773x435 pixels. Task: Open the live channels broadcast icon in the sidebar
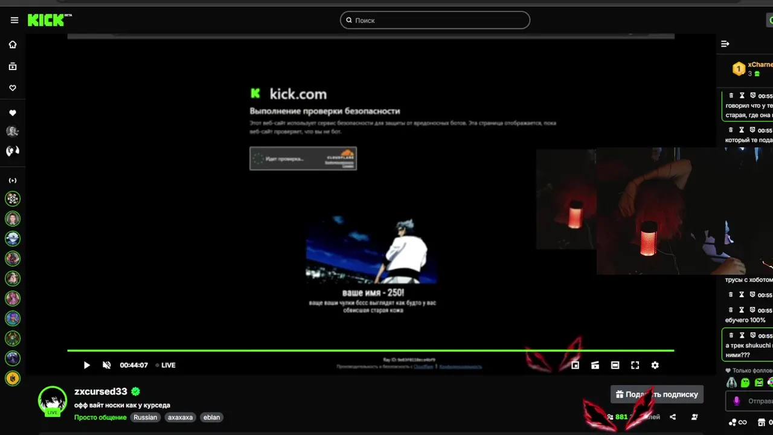[x=13, y=181]
